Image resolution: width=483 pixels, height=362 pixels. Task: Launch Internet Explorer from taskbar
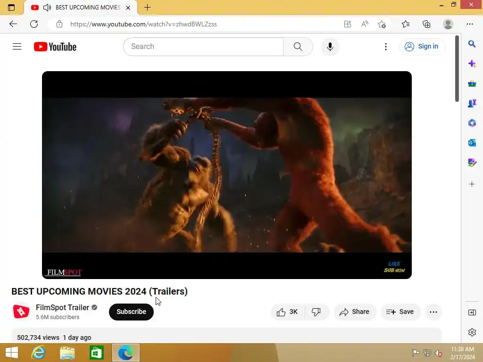tap(38, 353)
